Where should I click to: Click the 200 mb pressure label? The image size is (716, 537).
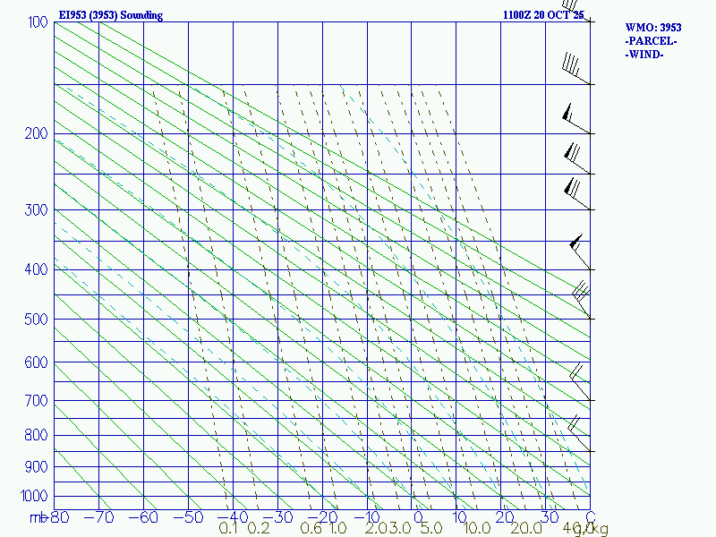36,133
